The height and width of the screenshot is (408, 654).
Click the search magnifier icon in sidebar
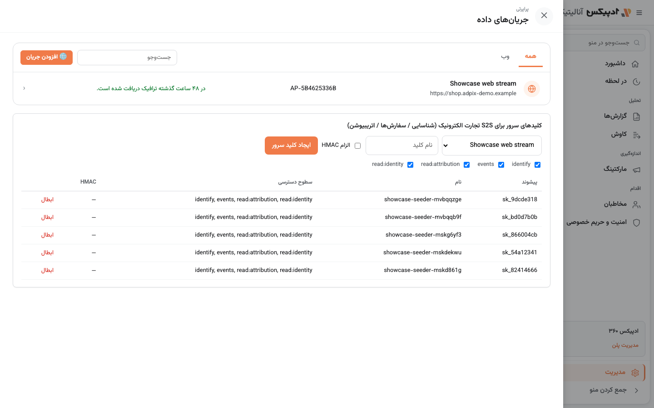coord(637,43)
